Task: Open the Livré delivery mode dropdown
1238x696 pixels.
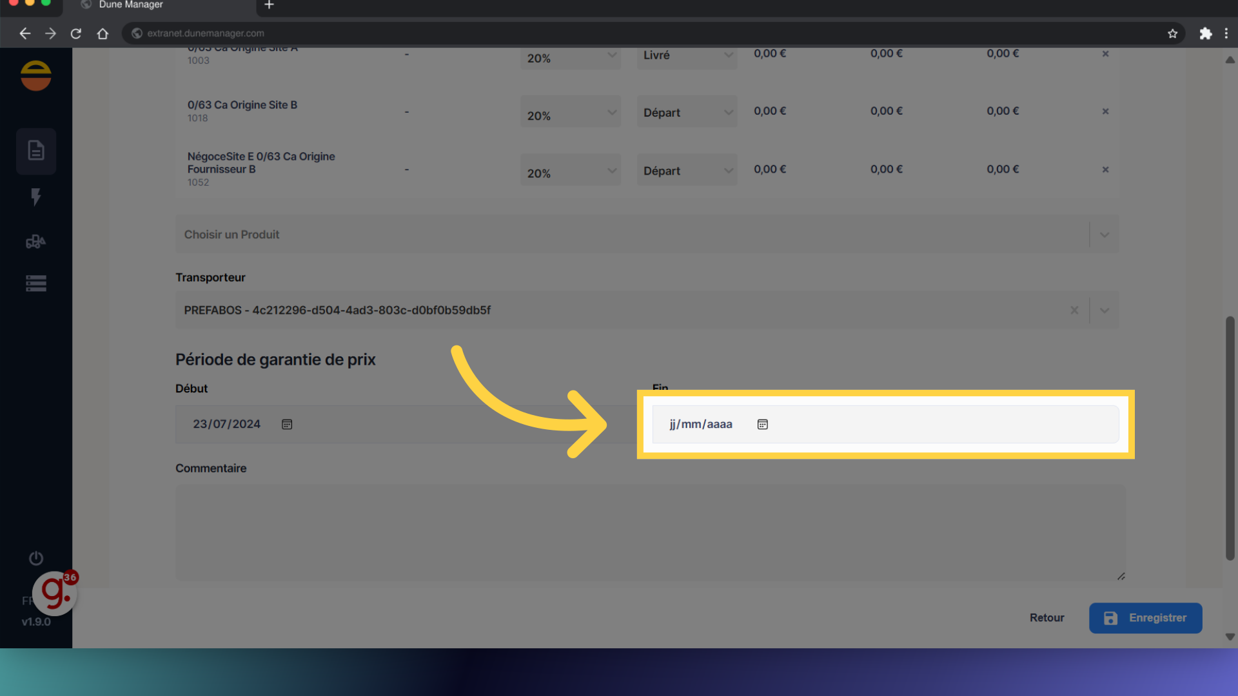Action: 687,55
